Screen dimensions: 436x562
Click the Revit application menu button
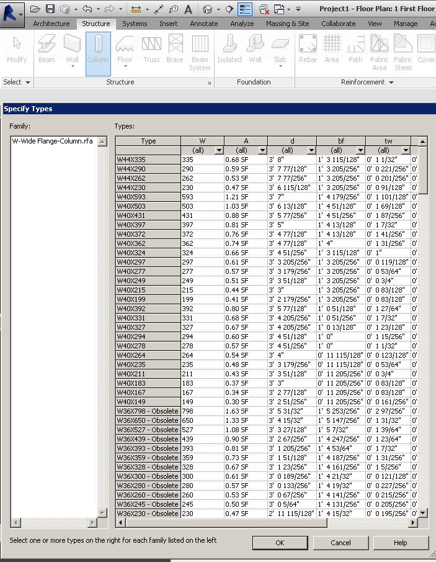[x=12, y=11]
